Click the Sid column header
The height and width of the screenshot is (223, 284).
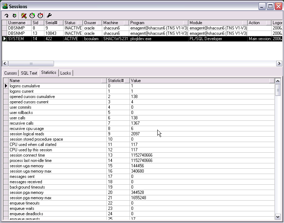(38, 23)
